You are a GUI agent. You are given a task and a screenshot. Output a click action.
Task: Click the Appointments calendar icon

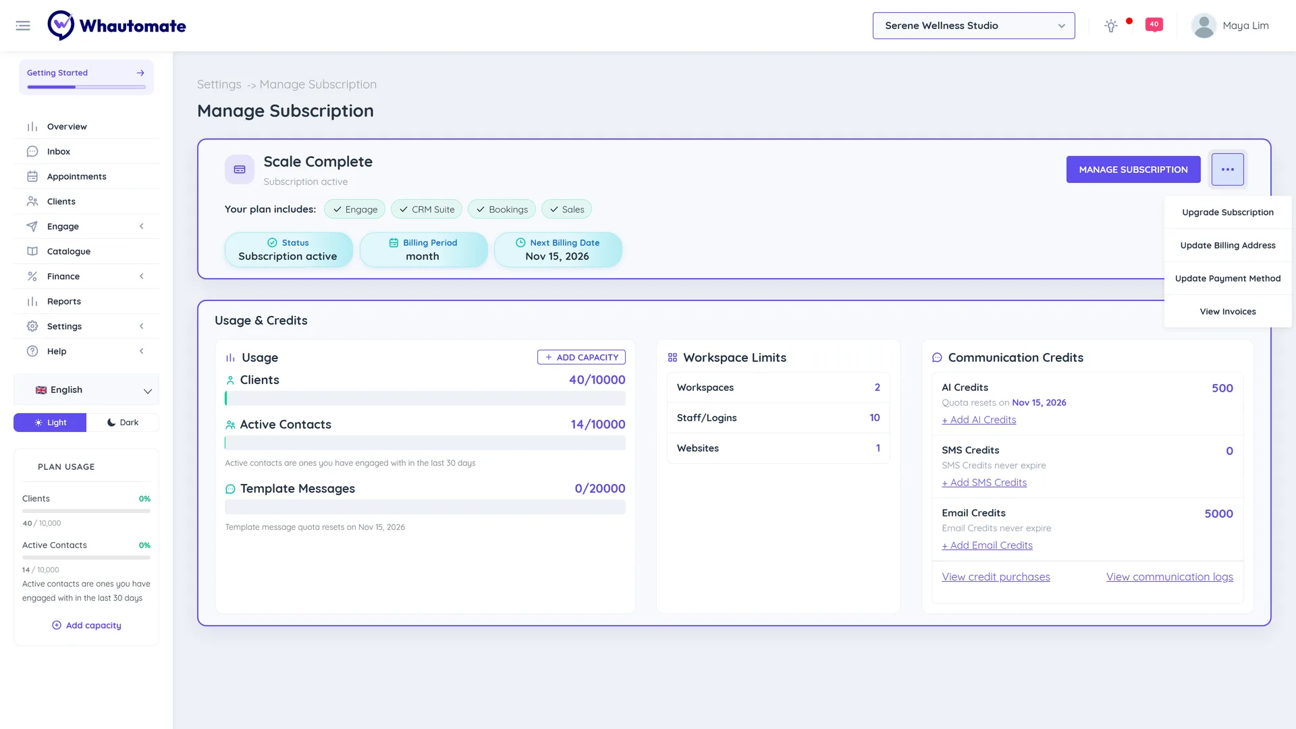pos(32,177)
